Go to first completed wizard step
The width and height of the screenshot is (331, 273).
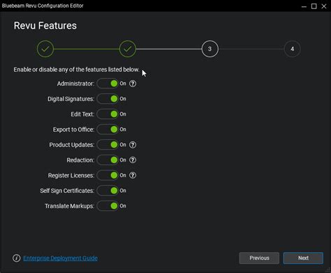click(x=45, y=49)
